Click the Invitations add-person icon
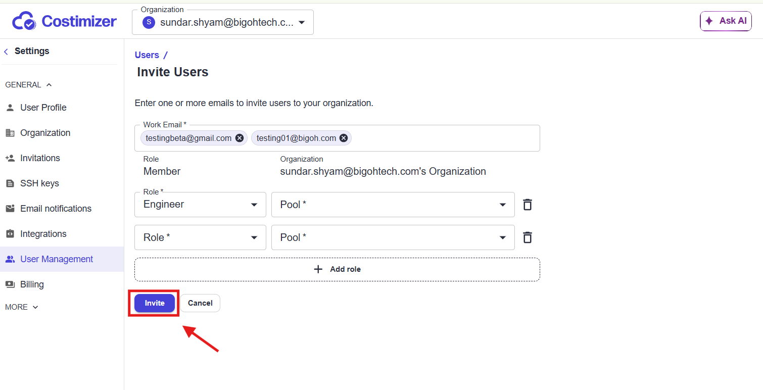 pos(10,158)
